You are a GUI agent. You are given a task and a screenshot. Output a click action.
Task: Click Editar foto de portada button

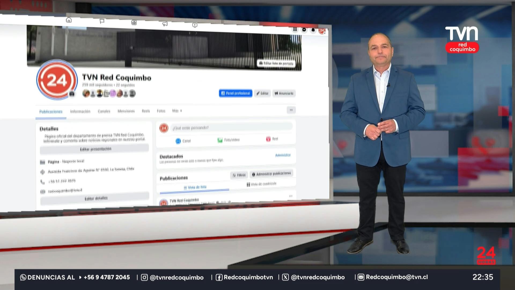tap(276, 63)
